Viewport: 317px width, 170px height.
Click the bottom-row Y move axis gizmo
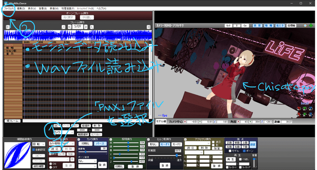pos(305,115)
